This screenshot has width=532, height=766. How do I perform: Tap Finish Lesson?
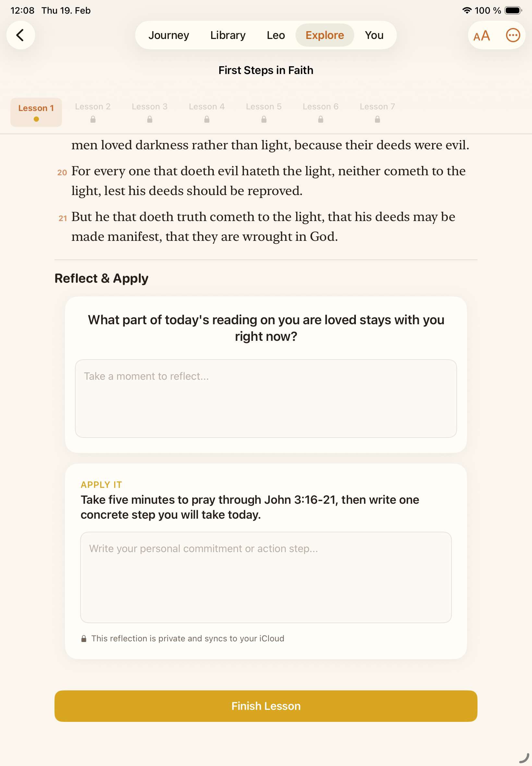click(x=266, y=706)
